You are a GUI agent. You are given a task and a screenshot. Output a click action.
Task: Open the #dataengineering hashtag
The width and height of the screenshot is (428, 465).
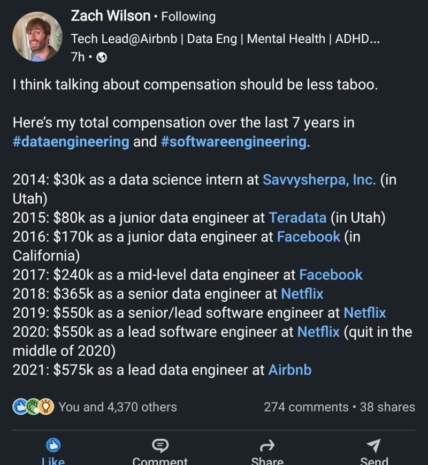click(x=71, y=142)
